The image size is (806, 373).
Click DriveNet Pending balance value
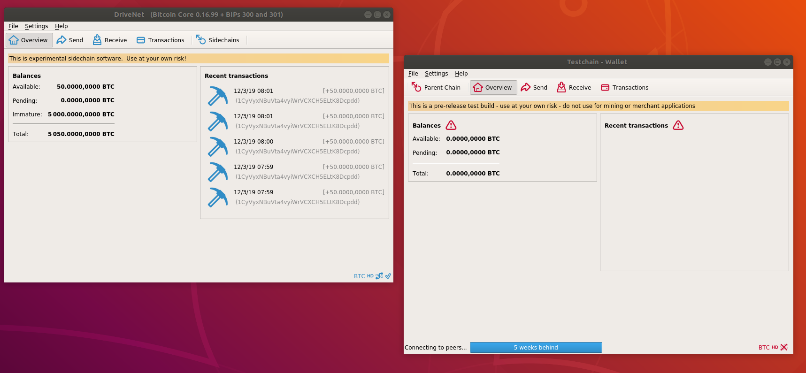(x=87, y=100)
